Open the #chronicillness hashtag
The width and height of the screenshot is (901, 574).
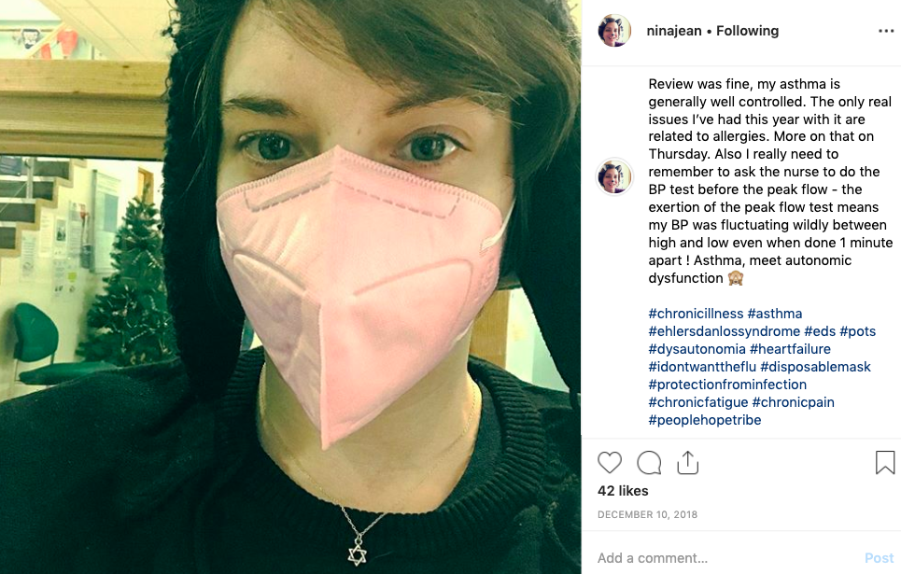[696, 314]
